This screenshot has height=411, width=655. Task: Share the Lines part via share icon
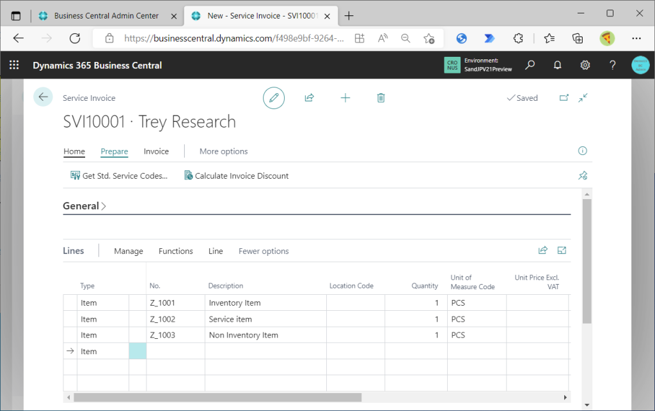542,251
